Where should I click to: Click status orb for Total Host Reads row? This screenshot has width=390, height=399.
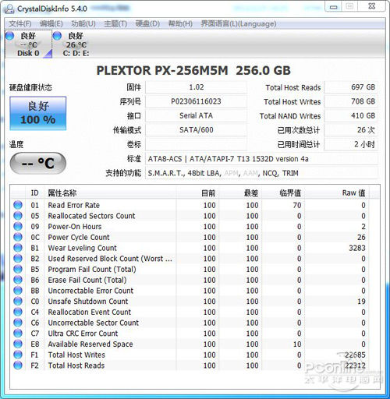click(x=18, y=365)
